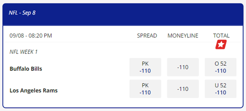Click the TOTAL column header
The width and height of the screenshot is (246, 111).
tap(221, 36)
